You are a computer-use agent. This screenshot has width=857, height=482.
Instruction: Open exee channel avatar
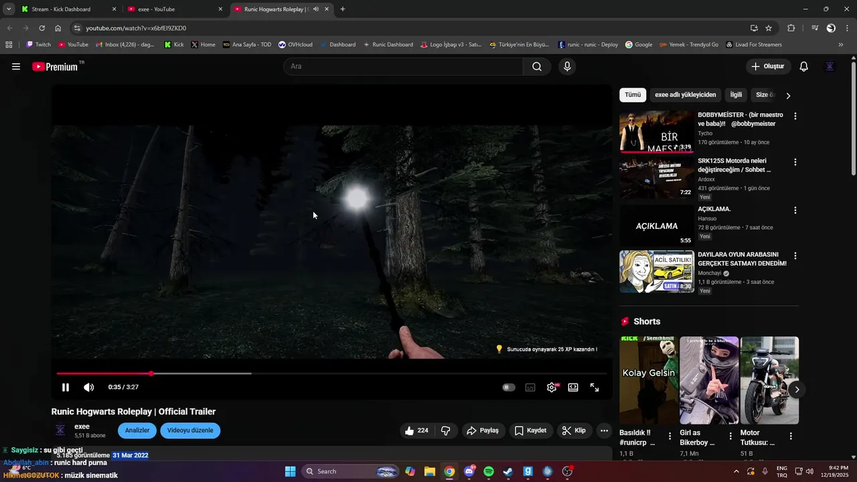click(x=60, y=430)
